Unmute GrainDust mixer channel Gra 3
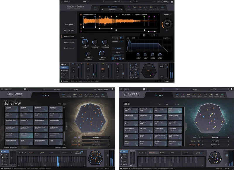This screenshot has height=170, width=234. (103, 69)
